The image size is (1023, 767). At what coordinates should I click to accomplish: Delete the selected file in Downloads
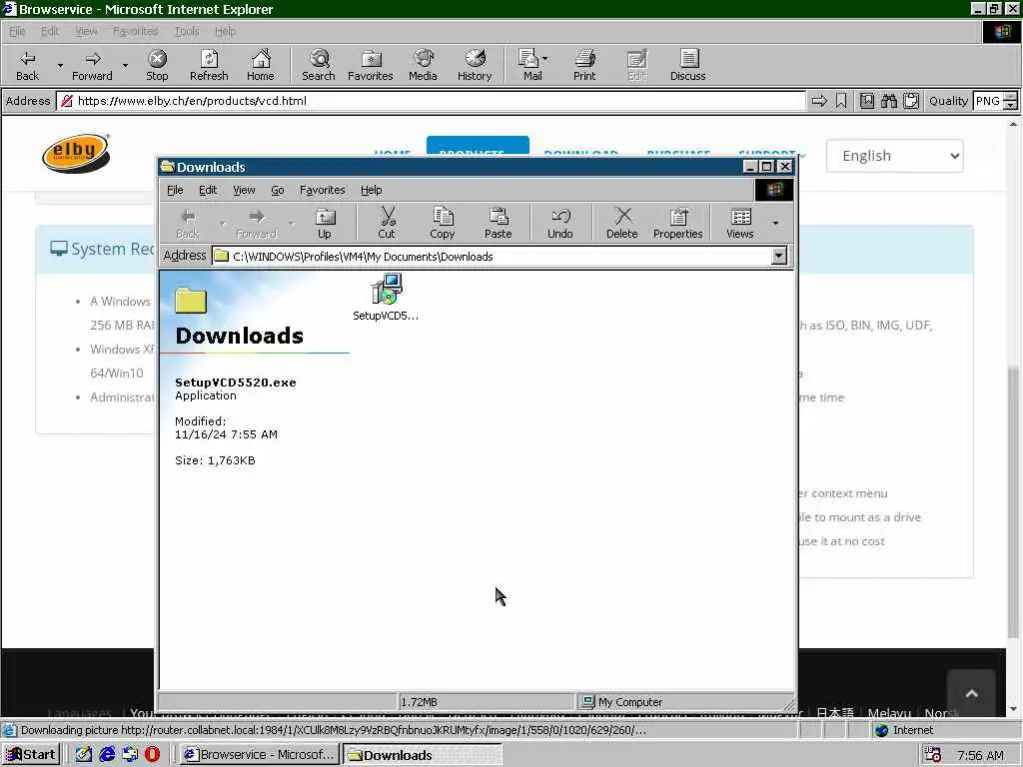[x=621, y=223]
